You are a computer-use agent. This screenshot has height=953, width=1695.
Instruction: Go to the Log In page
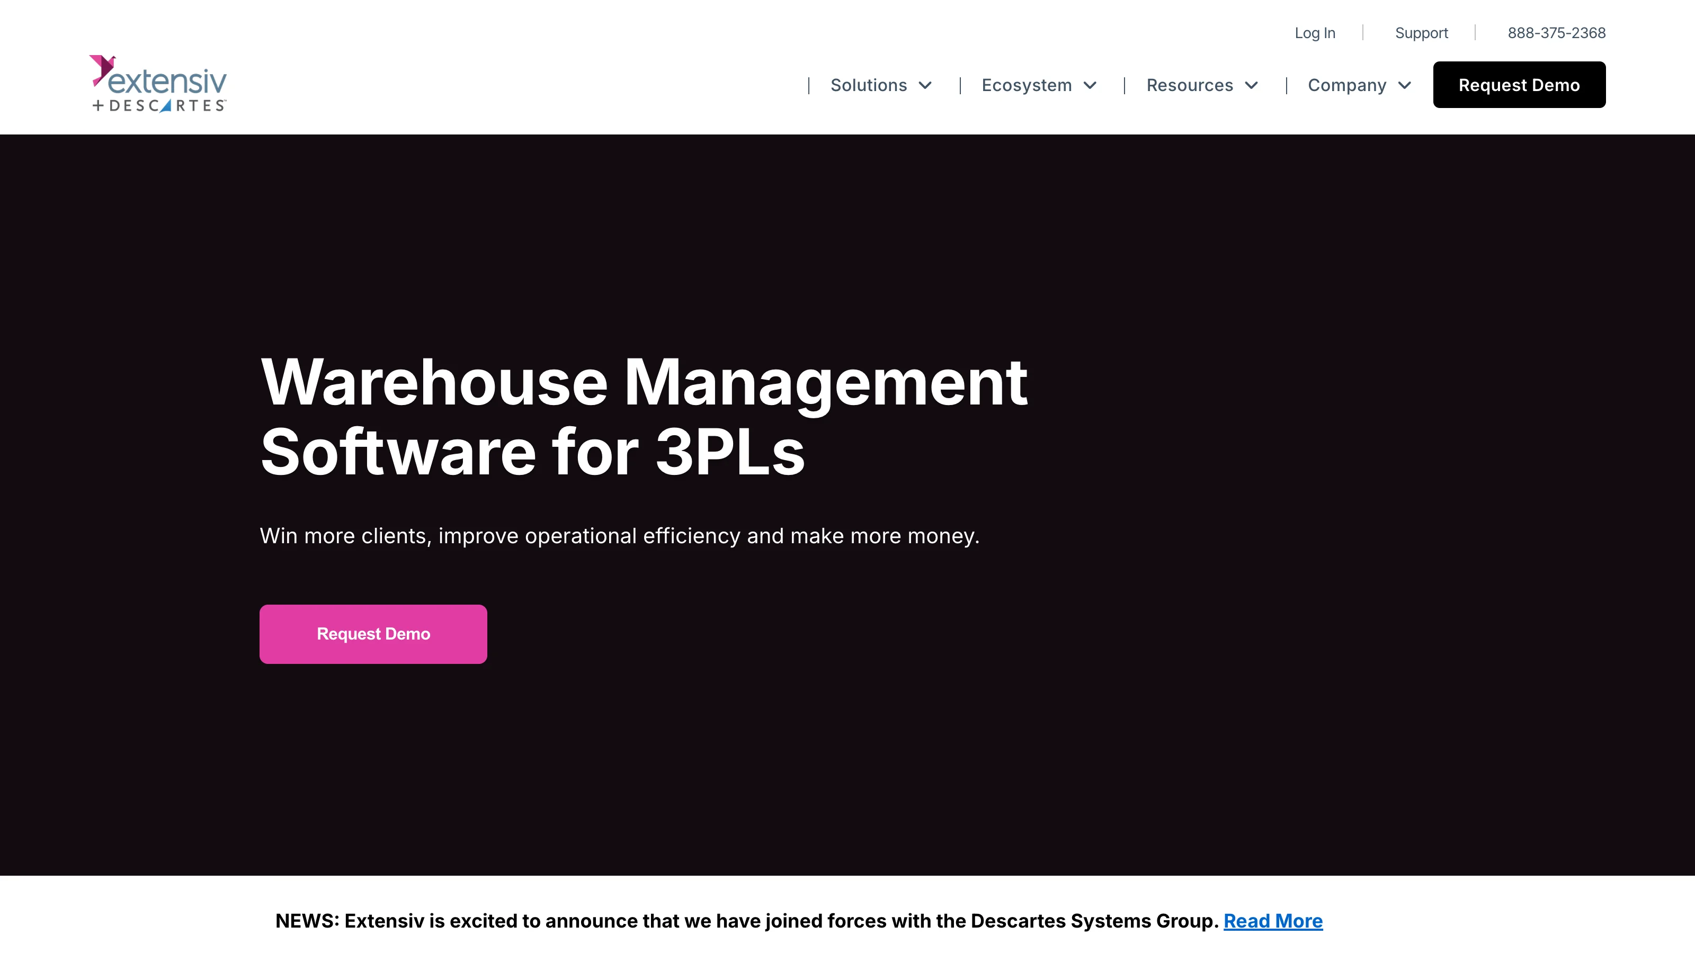(1315, 33)
